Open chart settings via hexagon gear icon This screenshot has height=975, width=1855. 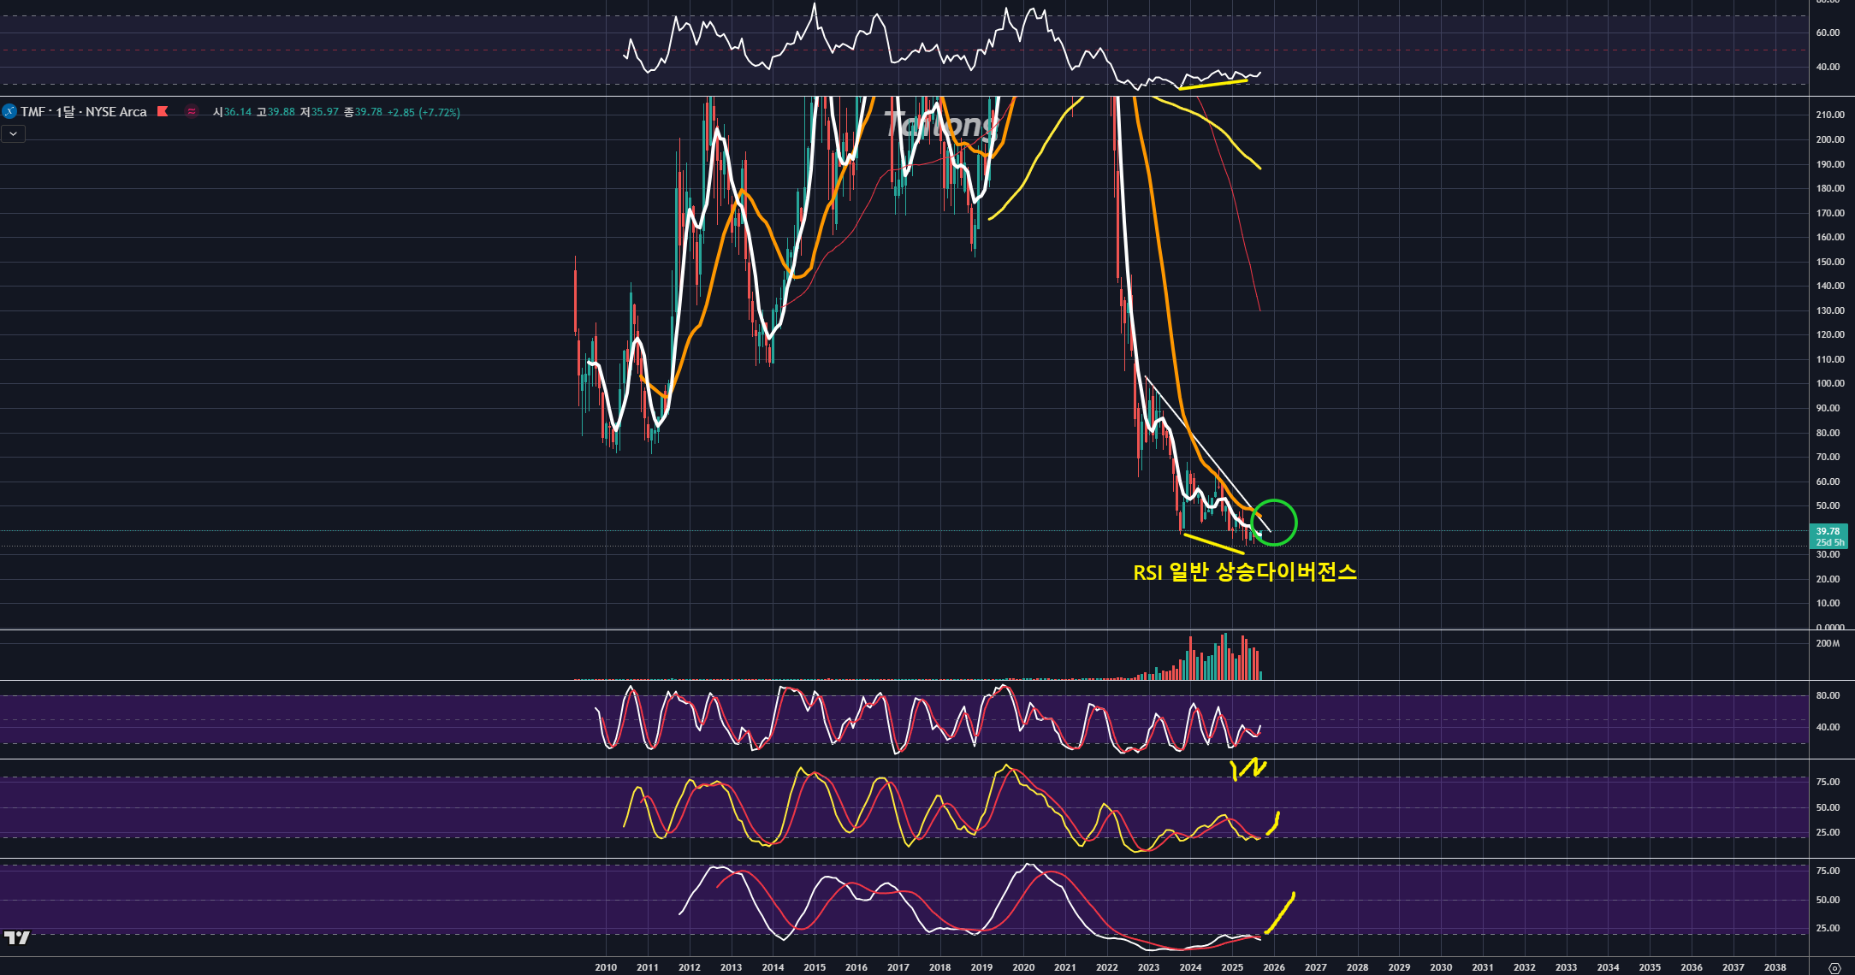tap(1834, 967)
